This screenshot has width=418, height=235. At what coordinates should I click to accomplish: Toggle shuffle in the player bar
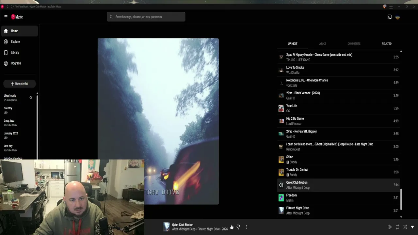click(x=405, y=227)
